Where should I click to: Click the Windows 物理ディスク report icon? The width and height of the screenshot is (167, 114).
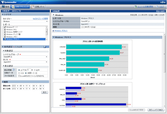5,32
